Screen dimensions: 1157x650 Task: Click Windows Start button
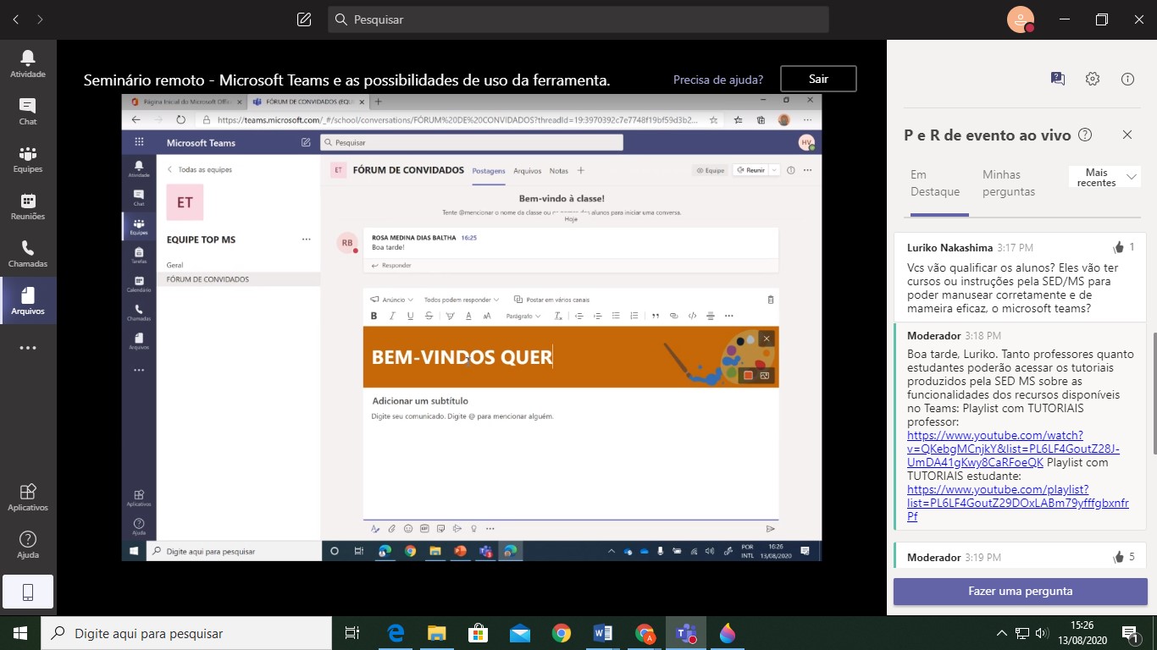click(x=19, y=633)
